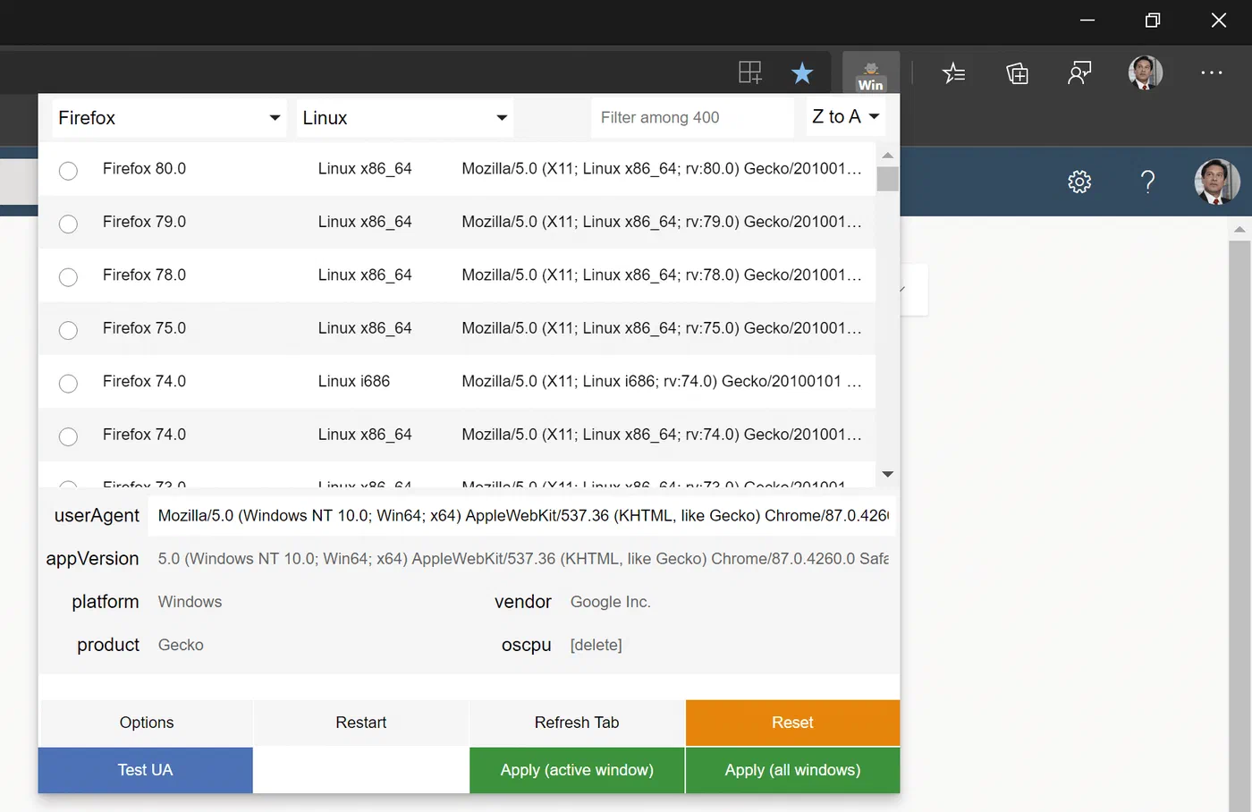Click the Firefox 75.0 user agent string
This screenshot has width=1252, height=812.
[x=662, y=328]
